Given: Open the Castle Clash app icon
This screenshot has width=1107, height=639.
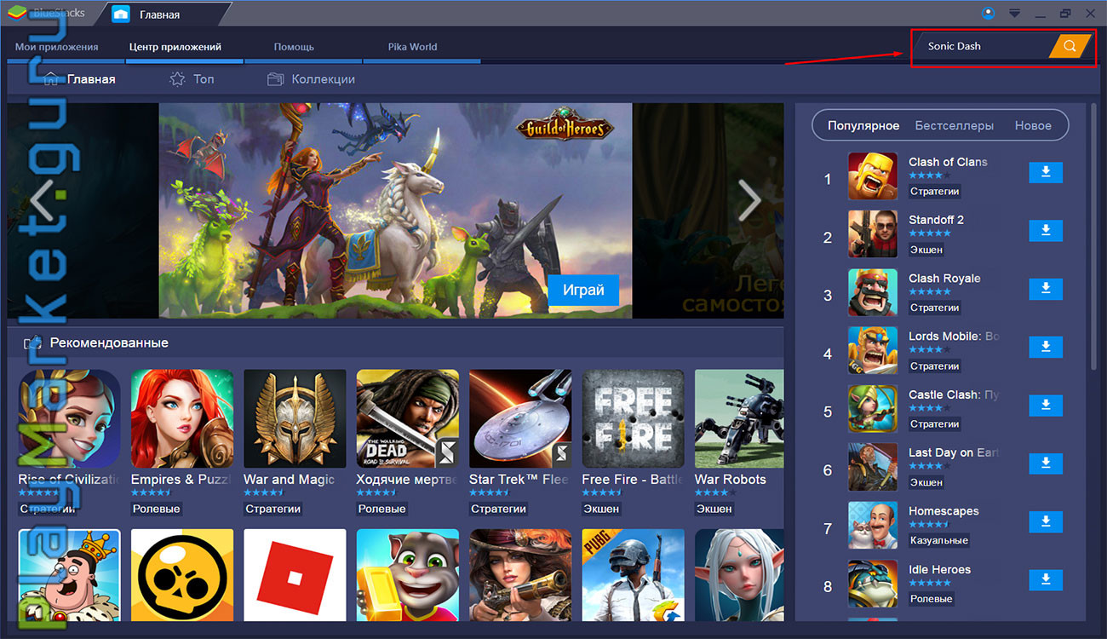Looking at the screenshot, I should point(873,409).
